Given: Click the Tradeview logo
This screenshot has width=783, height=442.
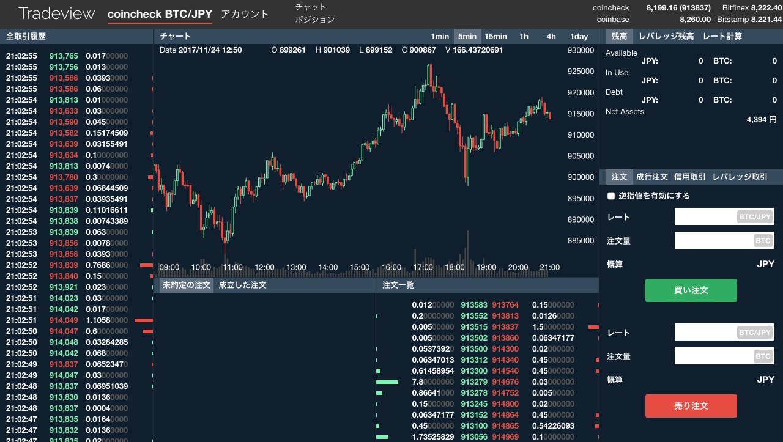Looking at the screenshot, I should pos(57,13).
